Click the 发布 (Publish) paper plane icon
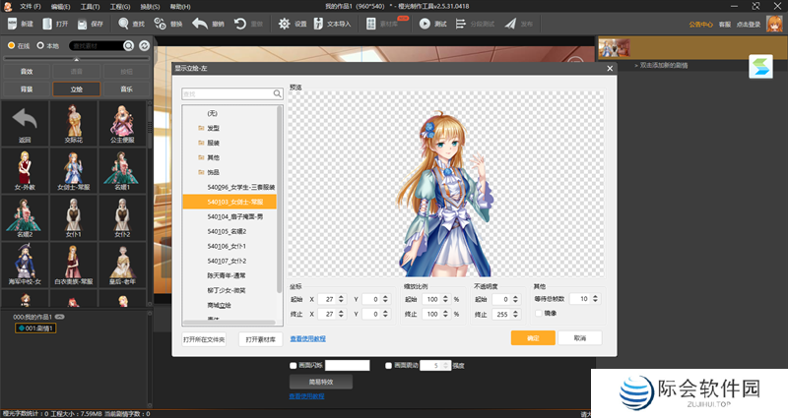This screenshot has height=418, width=788. [510, 24]
